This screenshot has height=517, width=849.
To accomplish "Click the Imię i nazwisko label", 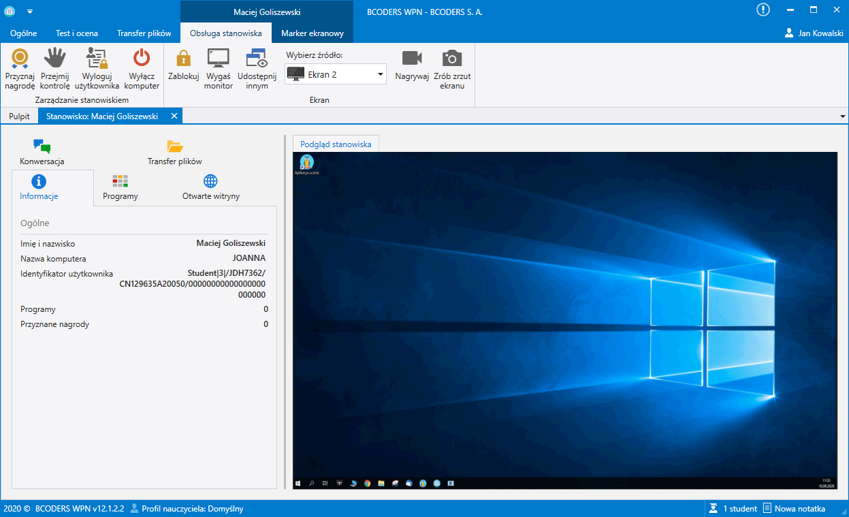I will coord(48,243).
